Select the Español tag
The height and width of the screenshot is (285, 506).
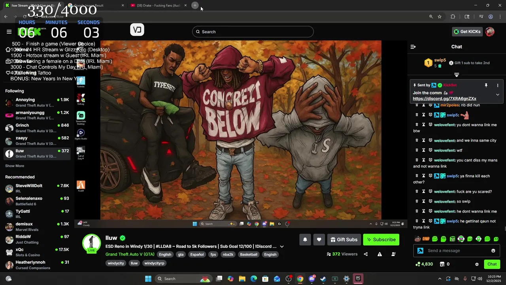197,255
